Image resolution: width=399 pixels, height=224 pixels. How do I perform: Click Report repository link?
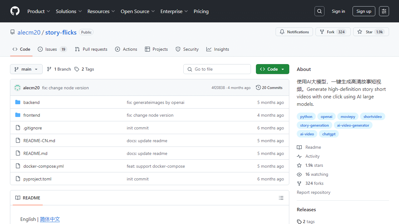click(x=314, y=192)
